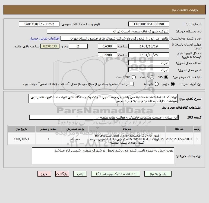Viewport: 209px width, 203px height.
Task: Click the price validity time 14:00 field
Action: pos(107,55)
